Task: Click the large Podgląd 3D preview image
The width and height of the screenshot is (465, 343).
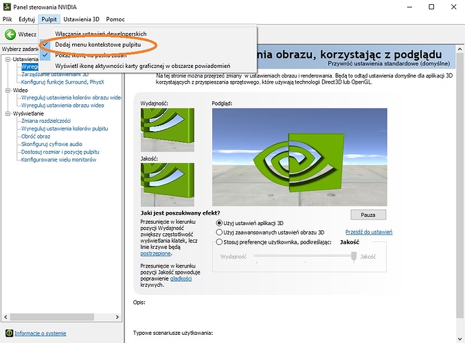Action: [299, 157]
